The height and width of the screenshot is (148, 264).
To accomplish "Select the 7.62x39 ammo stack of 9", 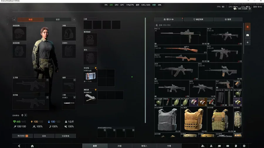I will (194, 102).
